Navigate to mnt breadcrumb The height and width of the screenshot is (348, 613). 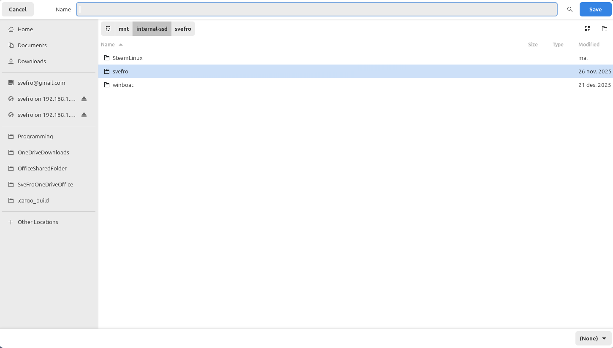124,29
